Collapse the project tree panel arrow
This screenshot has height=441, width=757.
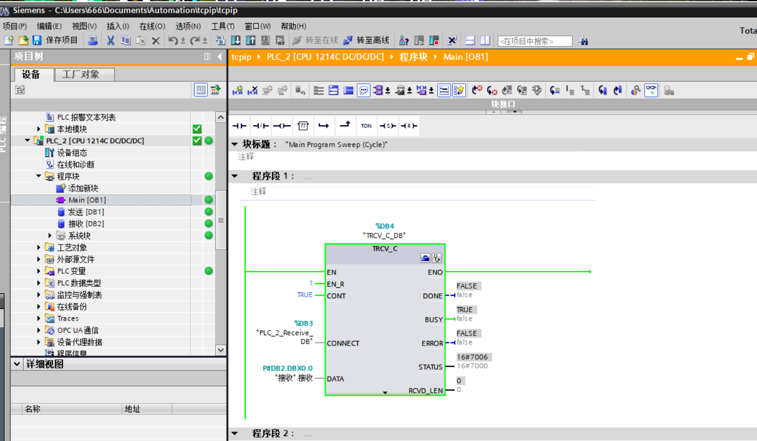click(x=219, y=56)
